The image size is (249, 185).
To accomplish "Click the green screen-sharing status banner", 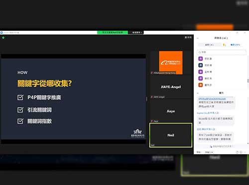I will [x=113, y=33].
